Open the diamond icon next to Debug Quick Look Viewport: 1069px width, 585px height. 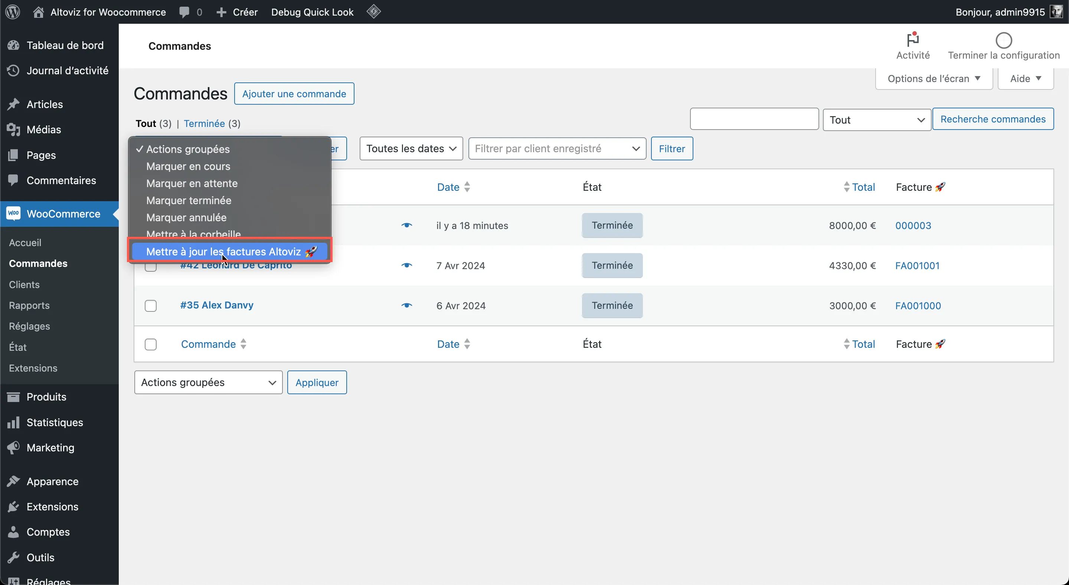[x=373, y=12]
